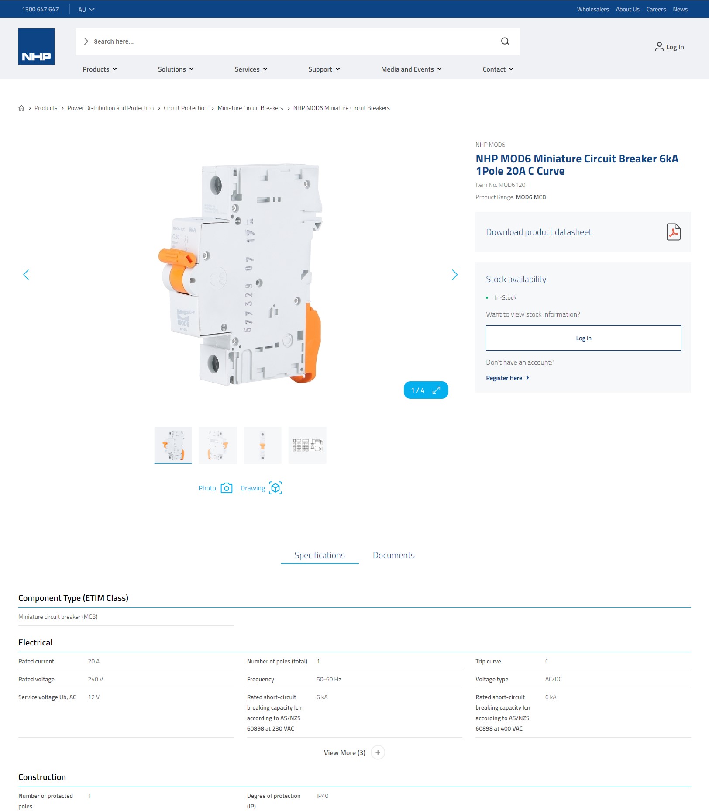Select Drawing 3D cube icon
The width and height of the screenshot is (709, 811).
pos(275,488)
